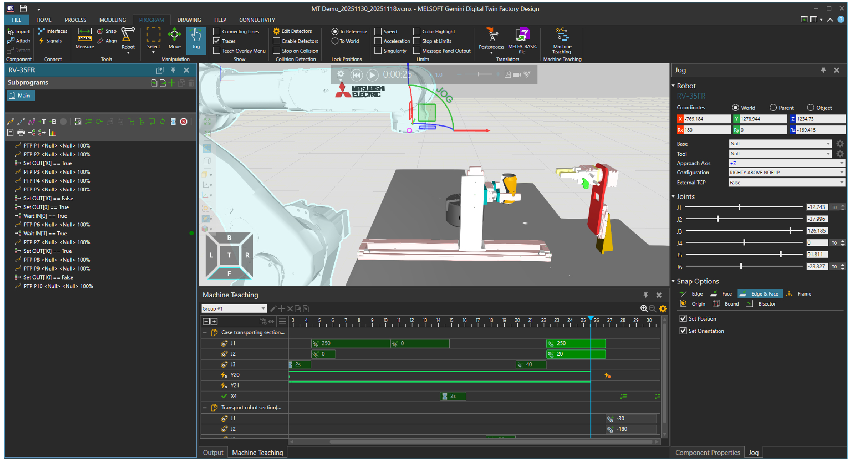Tick the Stop on Collision checkbox
The image size is (850, 461).
(x=276, y=51)
